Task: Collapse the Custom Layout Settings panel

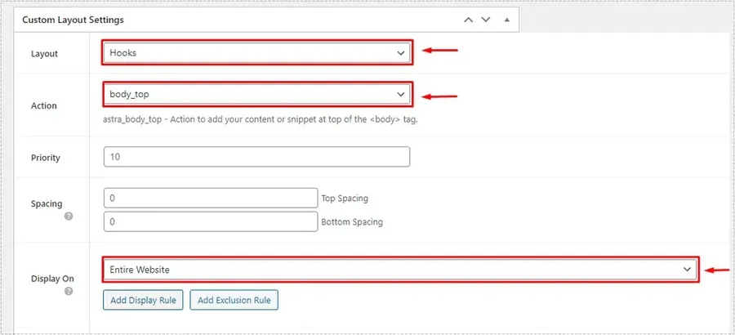Action: 506,20
